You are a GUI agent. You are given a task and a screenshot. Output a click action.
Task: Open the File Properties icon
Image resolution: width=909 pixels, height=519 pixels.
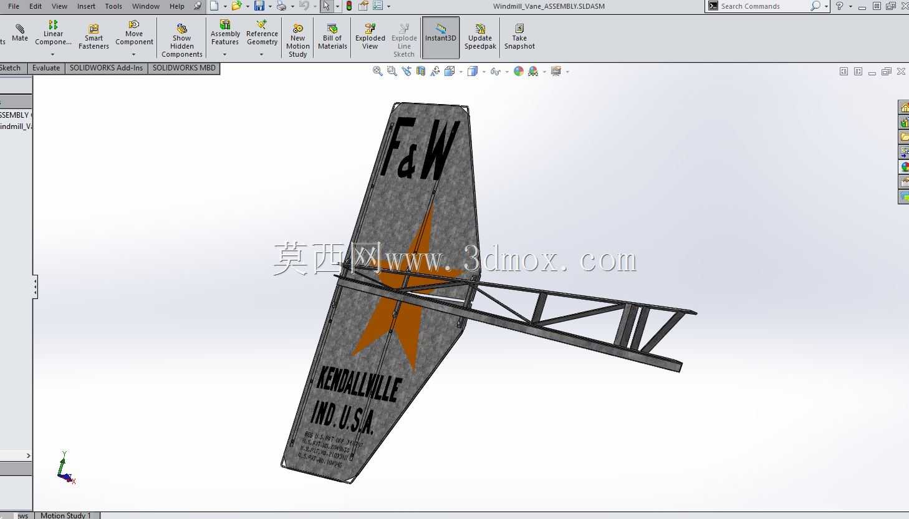click(x=363, y=6)
